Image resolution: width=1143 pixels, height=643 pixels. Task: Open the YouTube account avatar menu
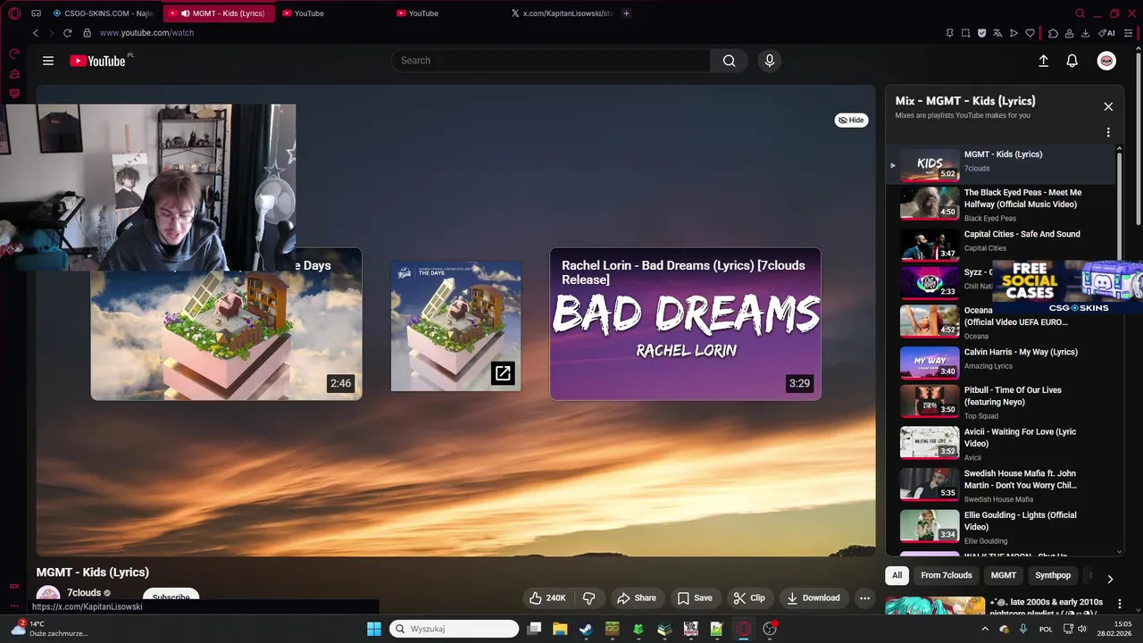click(x=1106, y=61)
